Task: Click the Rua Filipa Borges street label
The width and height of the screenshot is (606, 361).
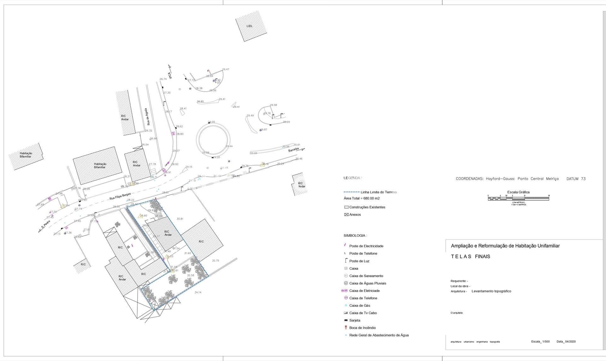Action: (120, 197)
